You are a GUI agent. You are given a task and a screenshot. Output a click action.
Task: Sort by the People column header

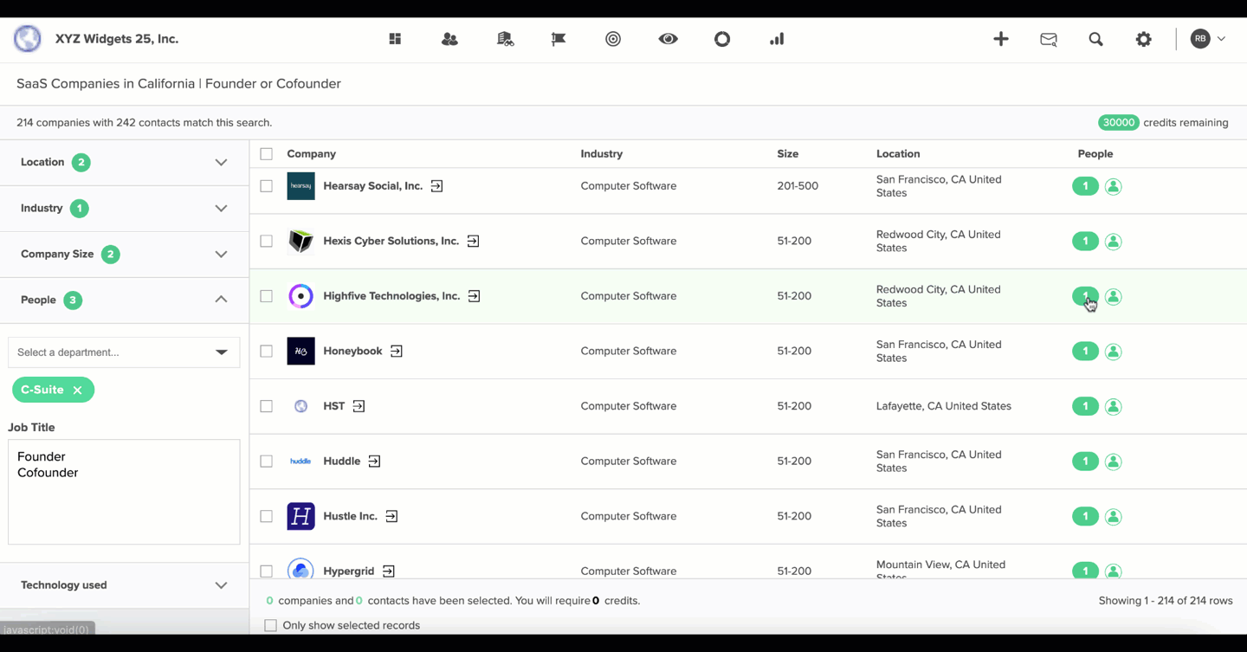tap(1095, 154)
